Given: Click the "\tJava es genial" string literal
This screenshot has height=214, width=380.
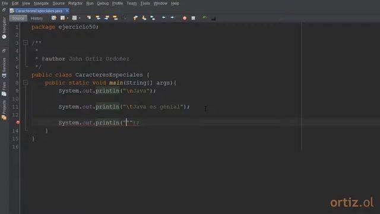Looking at the screenshot, I should (153, 107).
